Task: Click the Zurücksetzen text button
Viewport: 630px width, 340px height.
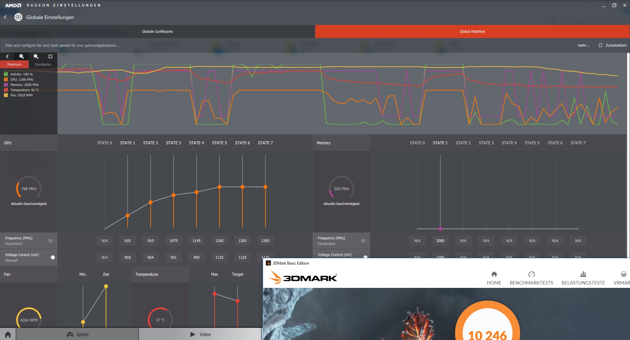Action: click(616, 45)
